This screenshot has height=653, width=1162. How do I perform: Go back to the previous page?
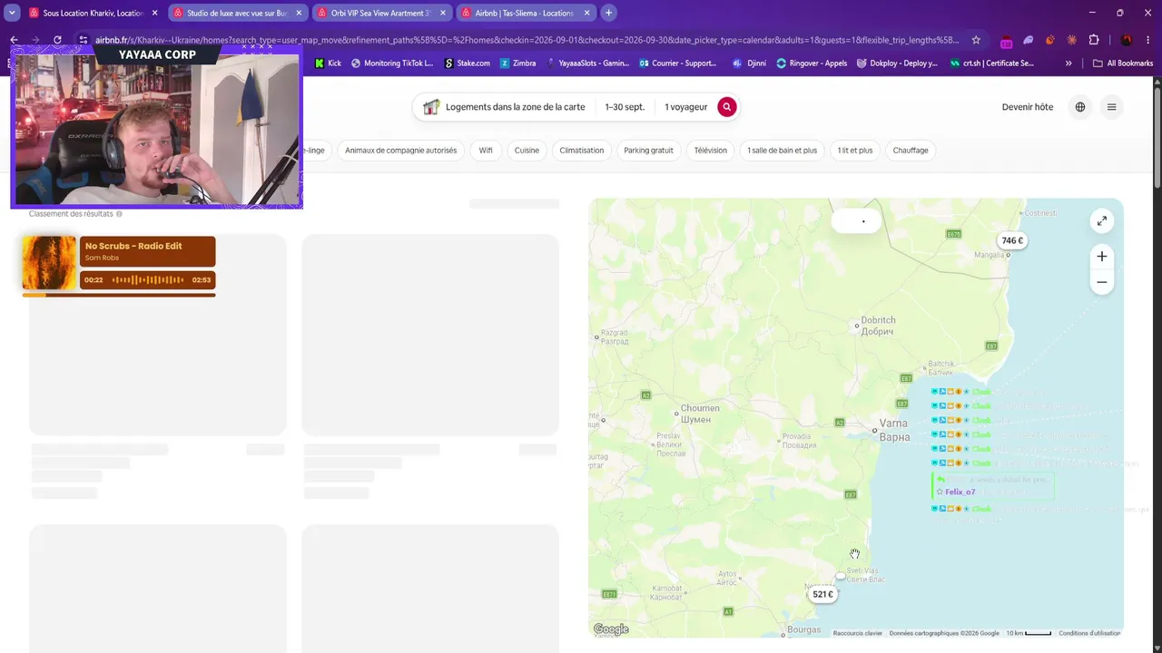(14, 40)
